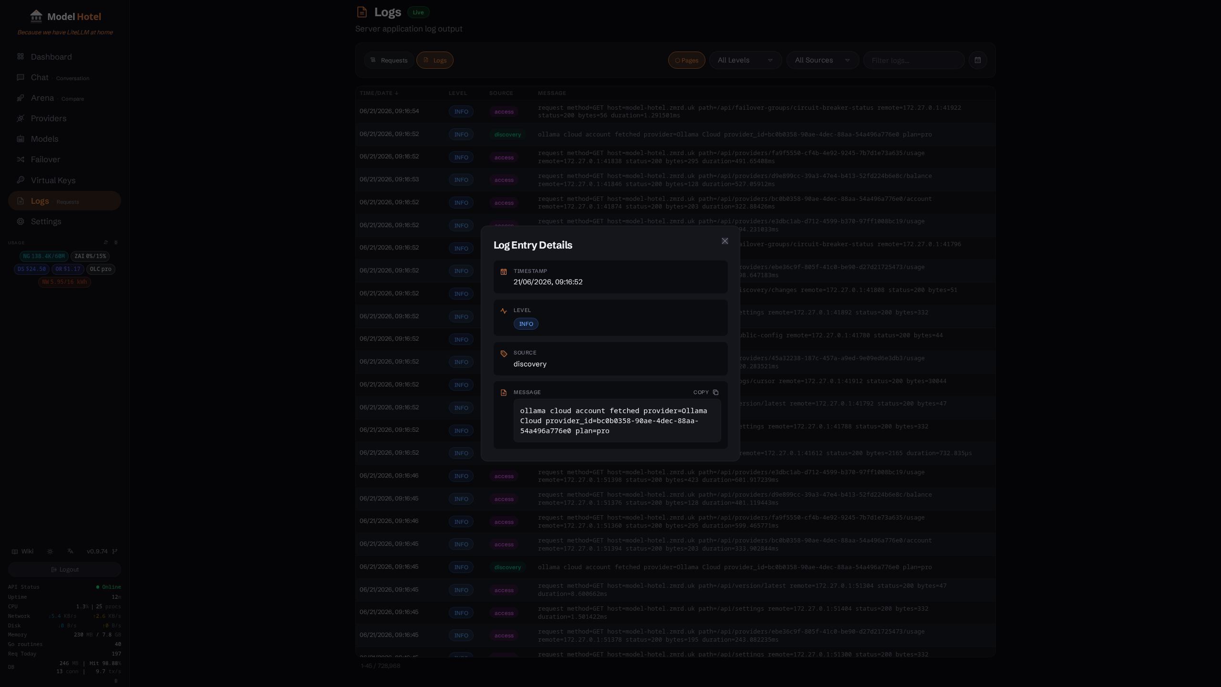Viewport: 1221px width, 687px height.
Task: Open the Failover page
Action: [x=64, y=159]
